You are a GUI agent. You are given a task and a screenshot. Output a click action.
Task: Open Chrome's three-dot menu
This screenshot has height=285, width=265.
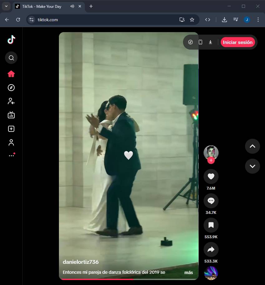[x=258, y=20]
